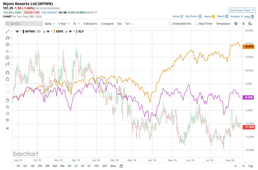
Task: Remove the $SPX comparison with X
Action: point(66,32)
